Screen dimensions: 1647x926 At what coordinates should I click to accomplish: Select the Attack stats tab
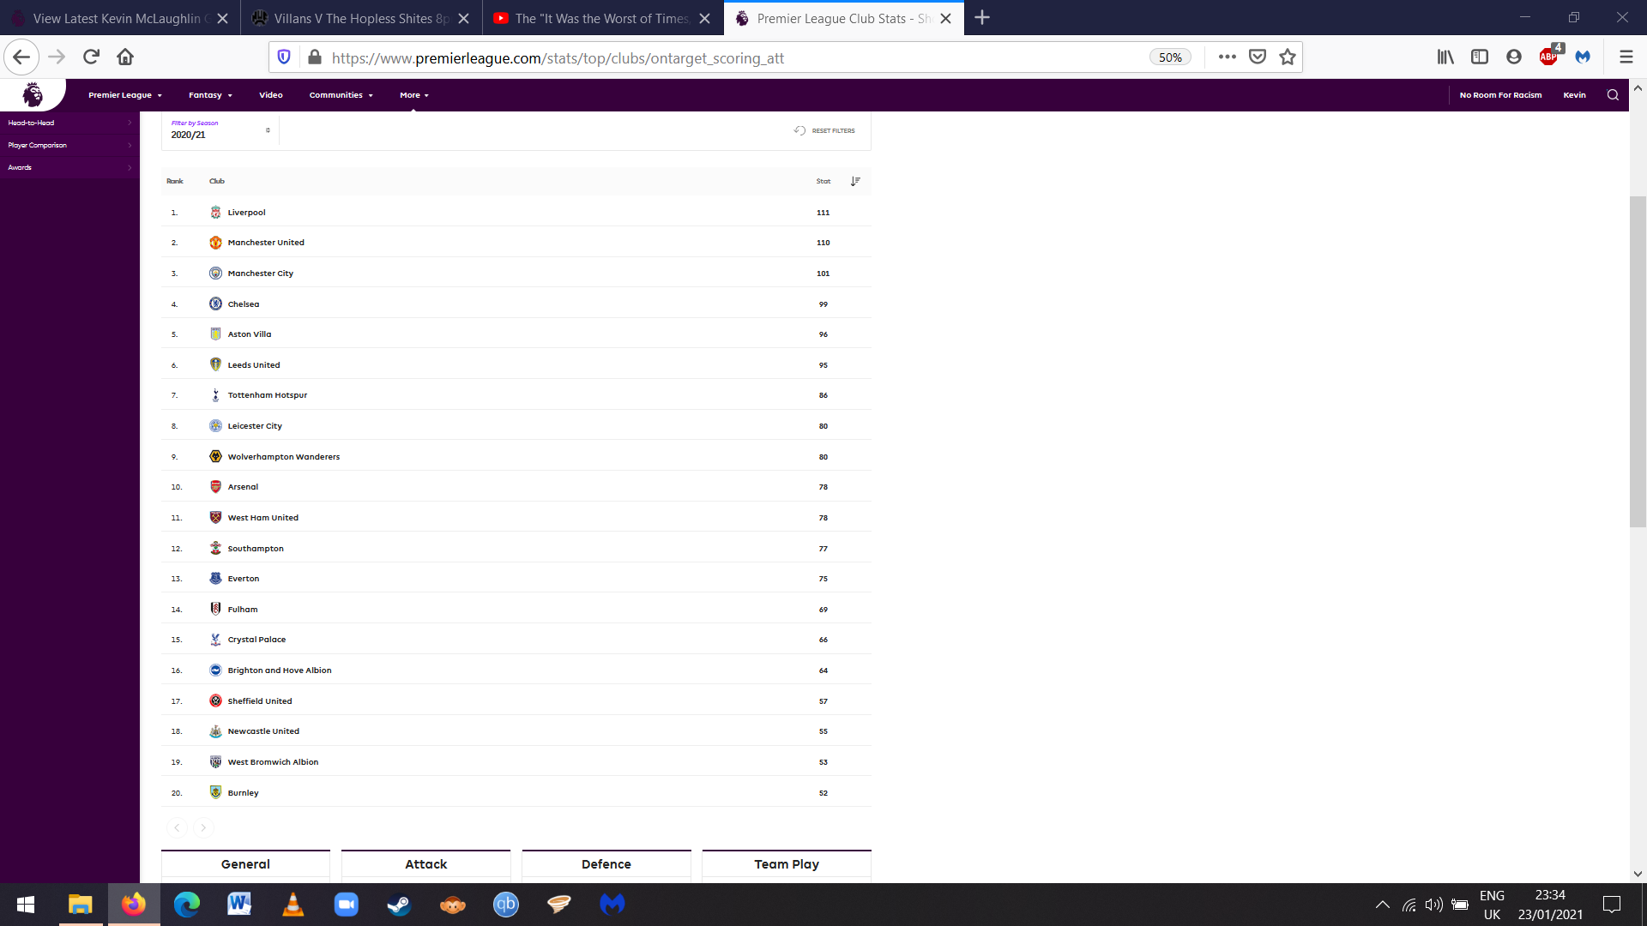[426, 864]
